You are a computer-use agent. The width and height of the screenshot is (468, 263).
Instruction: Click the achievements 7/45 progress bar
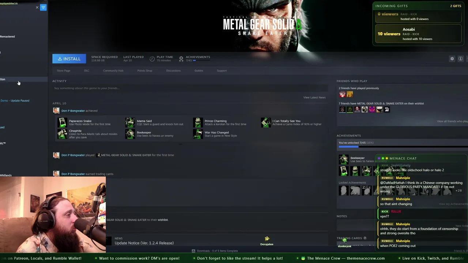click(403, 147)
